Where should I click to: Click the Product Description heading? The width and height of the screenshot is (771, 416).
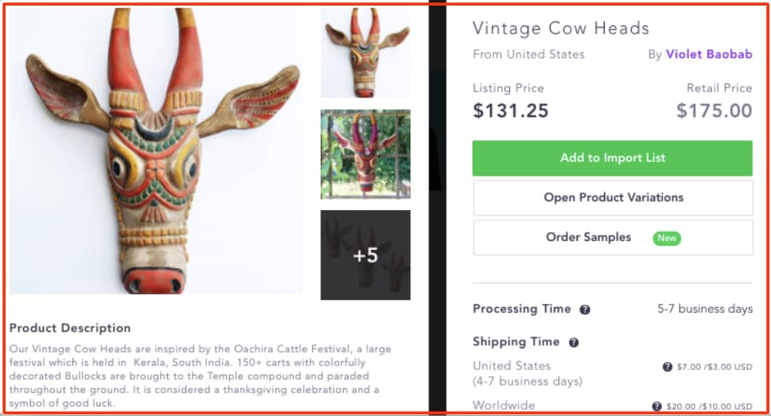click(70, 328)
